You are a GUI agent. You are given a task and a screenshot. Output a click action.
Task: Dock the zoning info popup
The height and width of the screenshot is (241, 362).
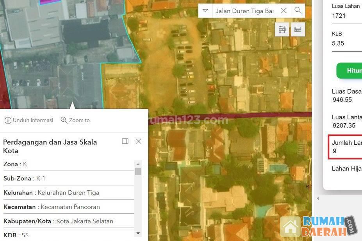[x=125, y=141]
